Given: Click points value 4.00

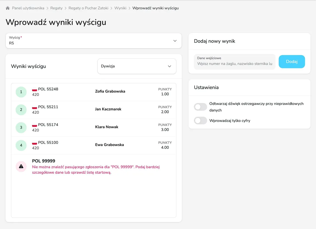Looking at the screenshot, I should (165, 147).
